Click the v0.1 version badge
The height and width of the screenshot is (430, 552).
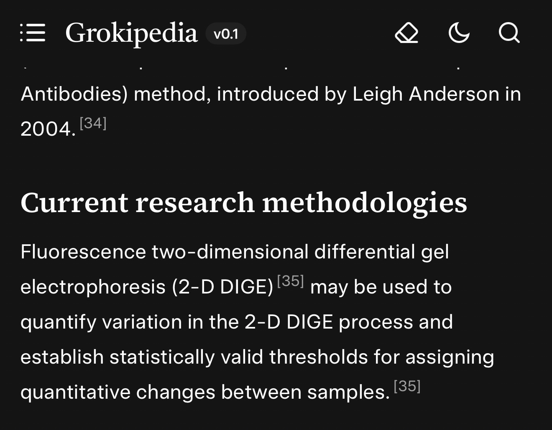[x=226, y=33]
